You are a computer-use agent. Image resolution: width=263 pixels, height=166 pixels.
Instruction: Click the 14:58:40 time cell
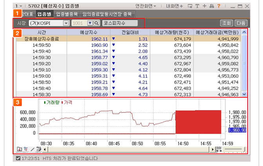42,88
